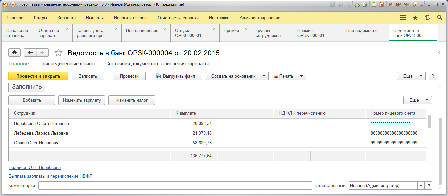Screen dimensions: 448x196
Task: Open the main menu dropdown arrow in the title bar
Action: [13, 5]
